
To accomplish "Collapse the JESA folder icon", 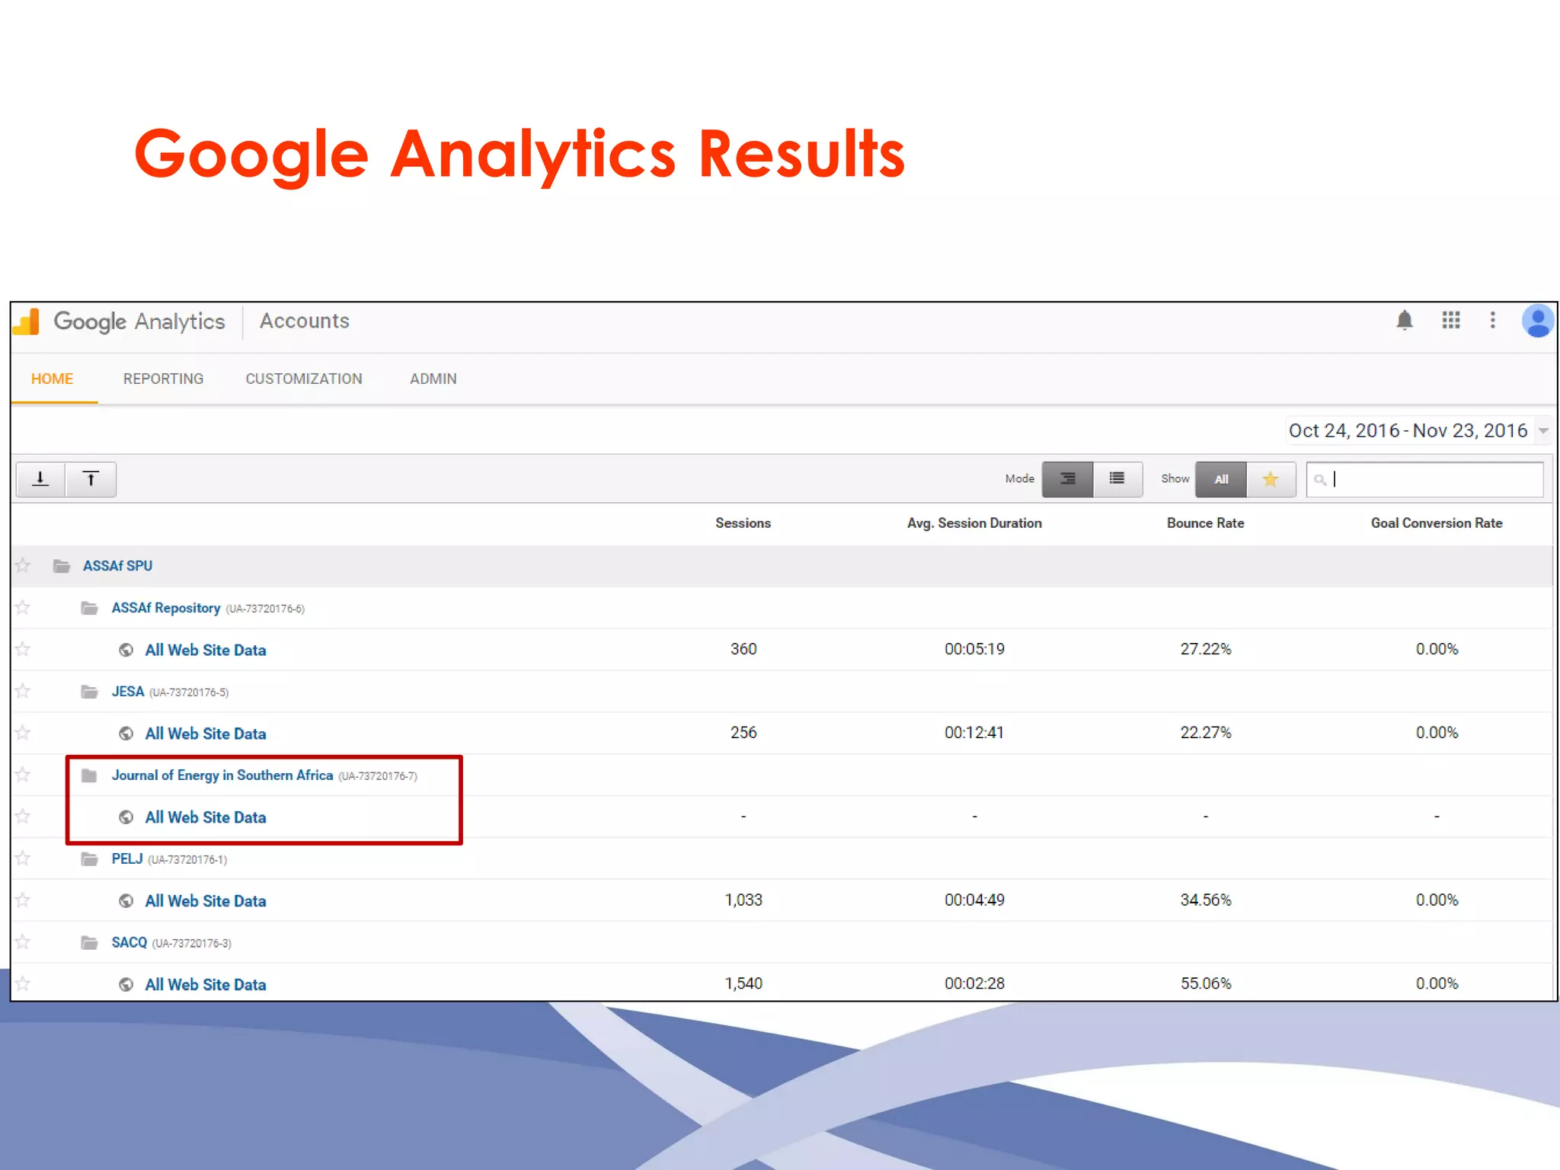I will pos(89,692).
